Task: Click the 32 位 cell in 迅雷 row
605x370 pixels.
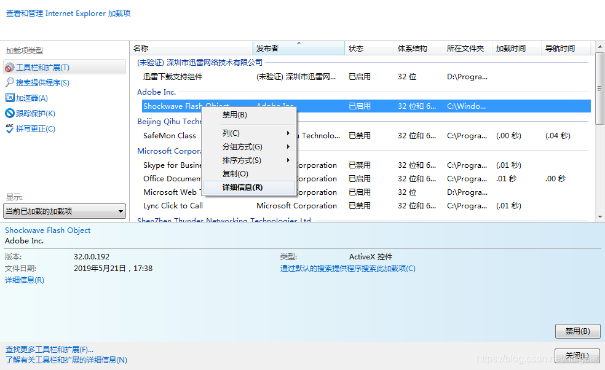Action: tap(407, 77)
